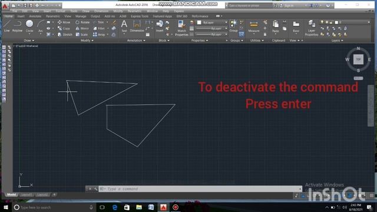The height and width of the screenshot is (212, 377).
Task: Toggle the layer freeze sun icon
Action: (327, 22)
